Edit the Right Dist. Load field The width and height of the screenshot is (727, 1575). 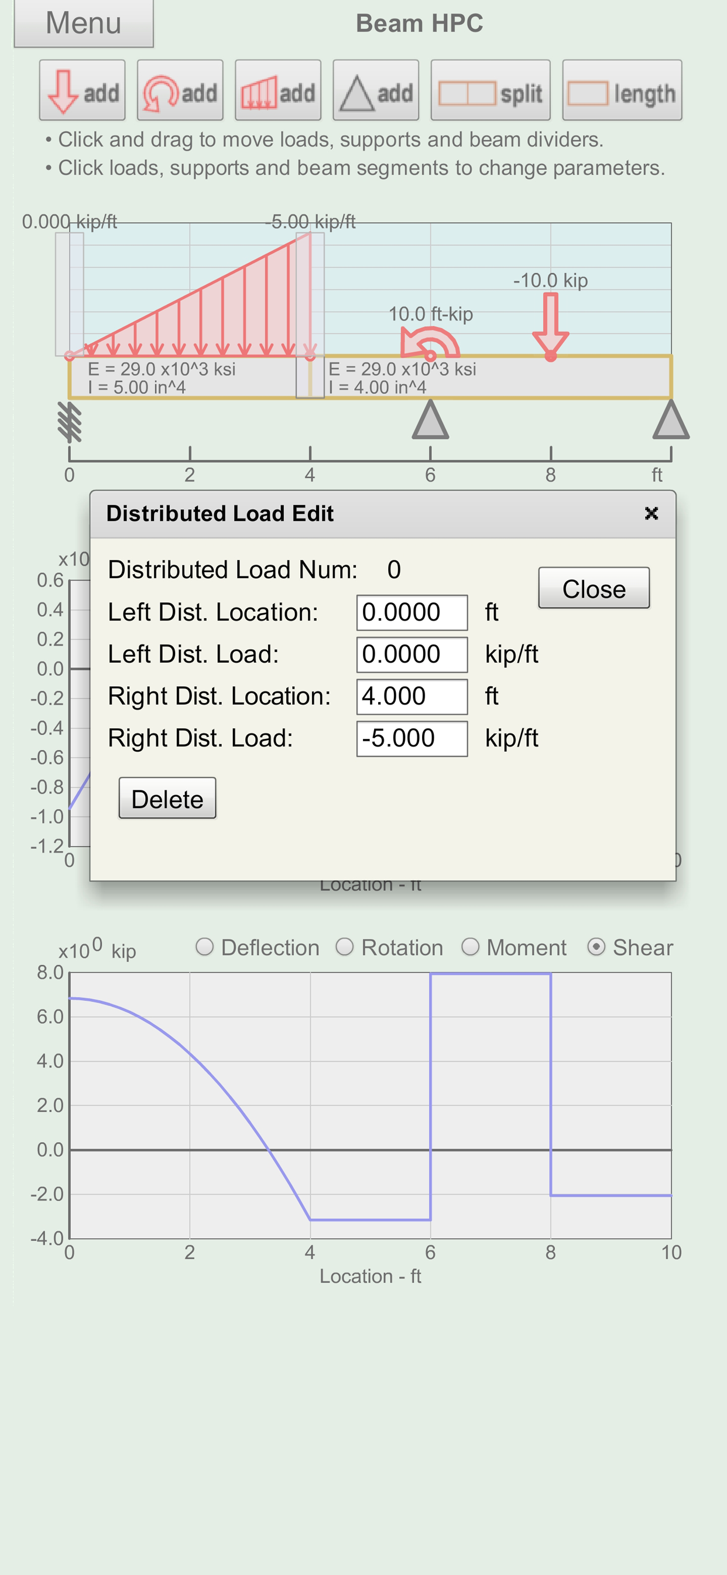tap(412, 739)
